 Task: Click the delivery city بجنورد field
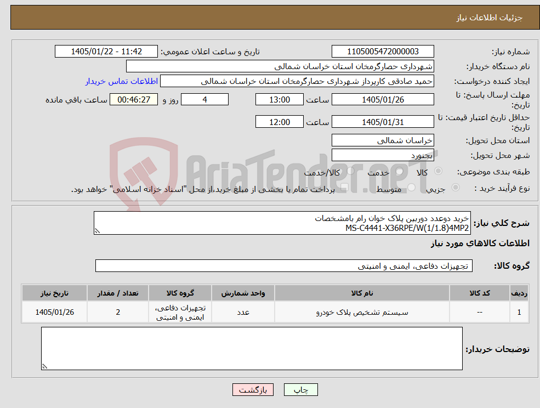[383, 155]
